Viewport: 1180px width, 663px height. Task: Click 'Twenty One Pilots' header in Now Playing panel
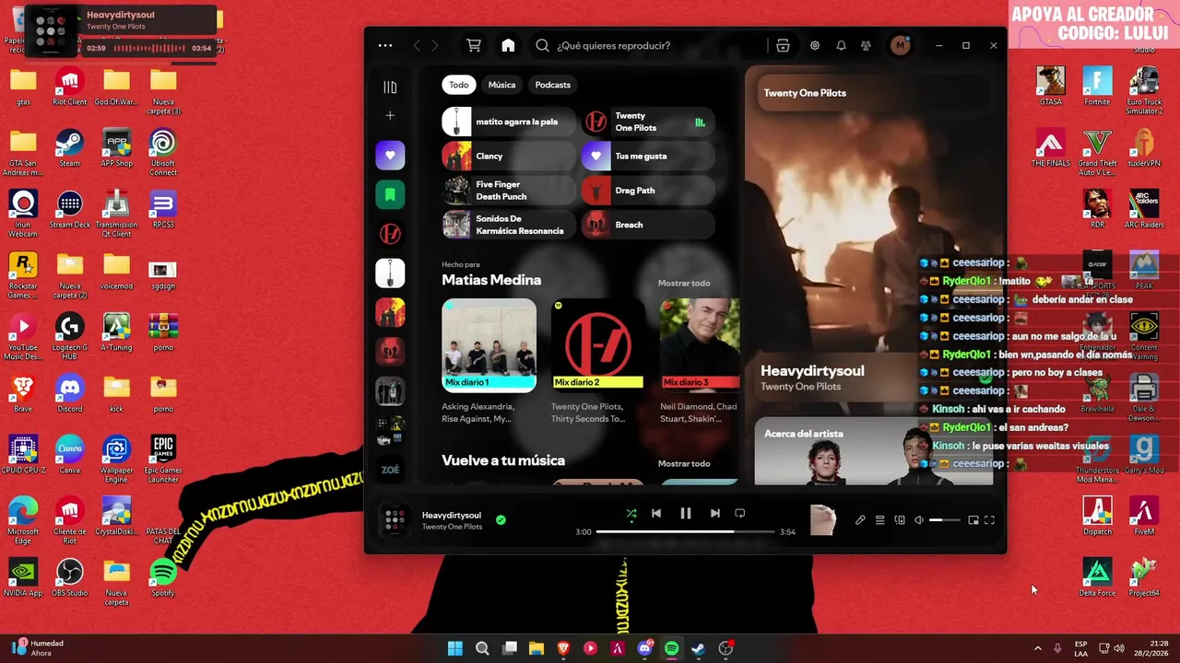click(805, 93)
